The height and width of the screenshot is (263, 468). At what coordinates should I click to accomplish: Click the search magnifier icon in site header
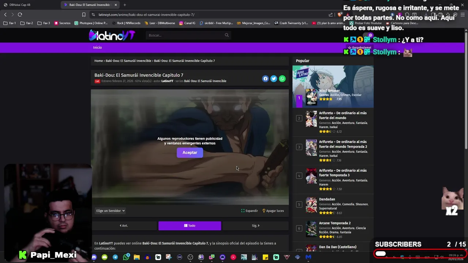point(227,35)
